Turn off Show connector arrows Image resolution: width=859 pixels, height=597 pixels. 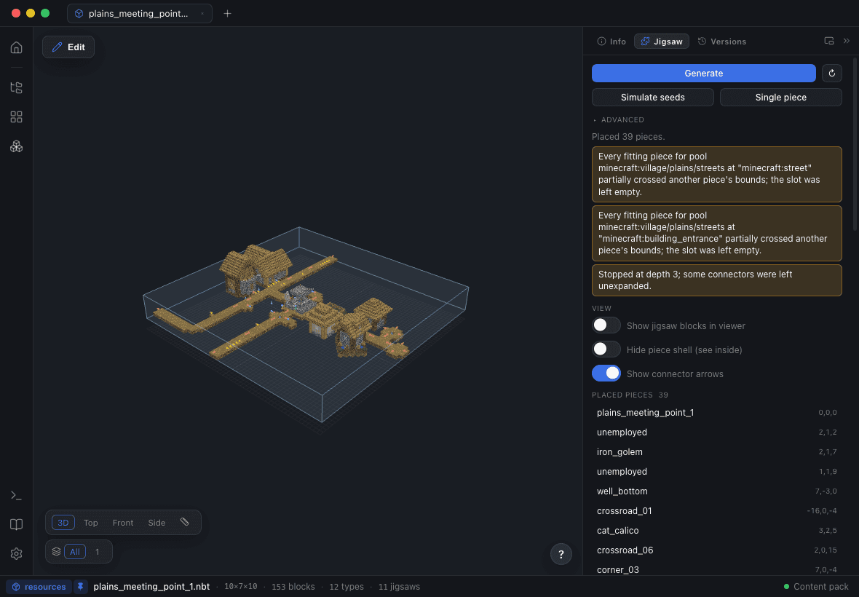pos(606,373)
